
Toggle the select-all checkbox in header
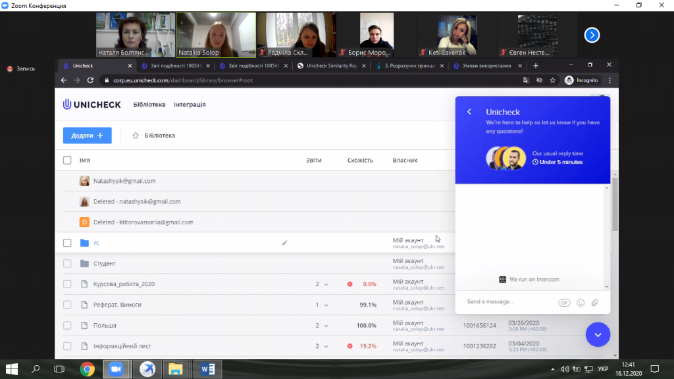pos(67,160)
